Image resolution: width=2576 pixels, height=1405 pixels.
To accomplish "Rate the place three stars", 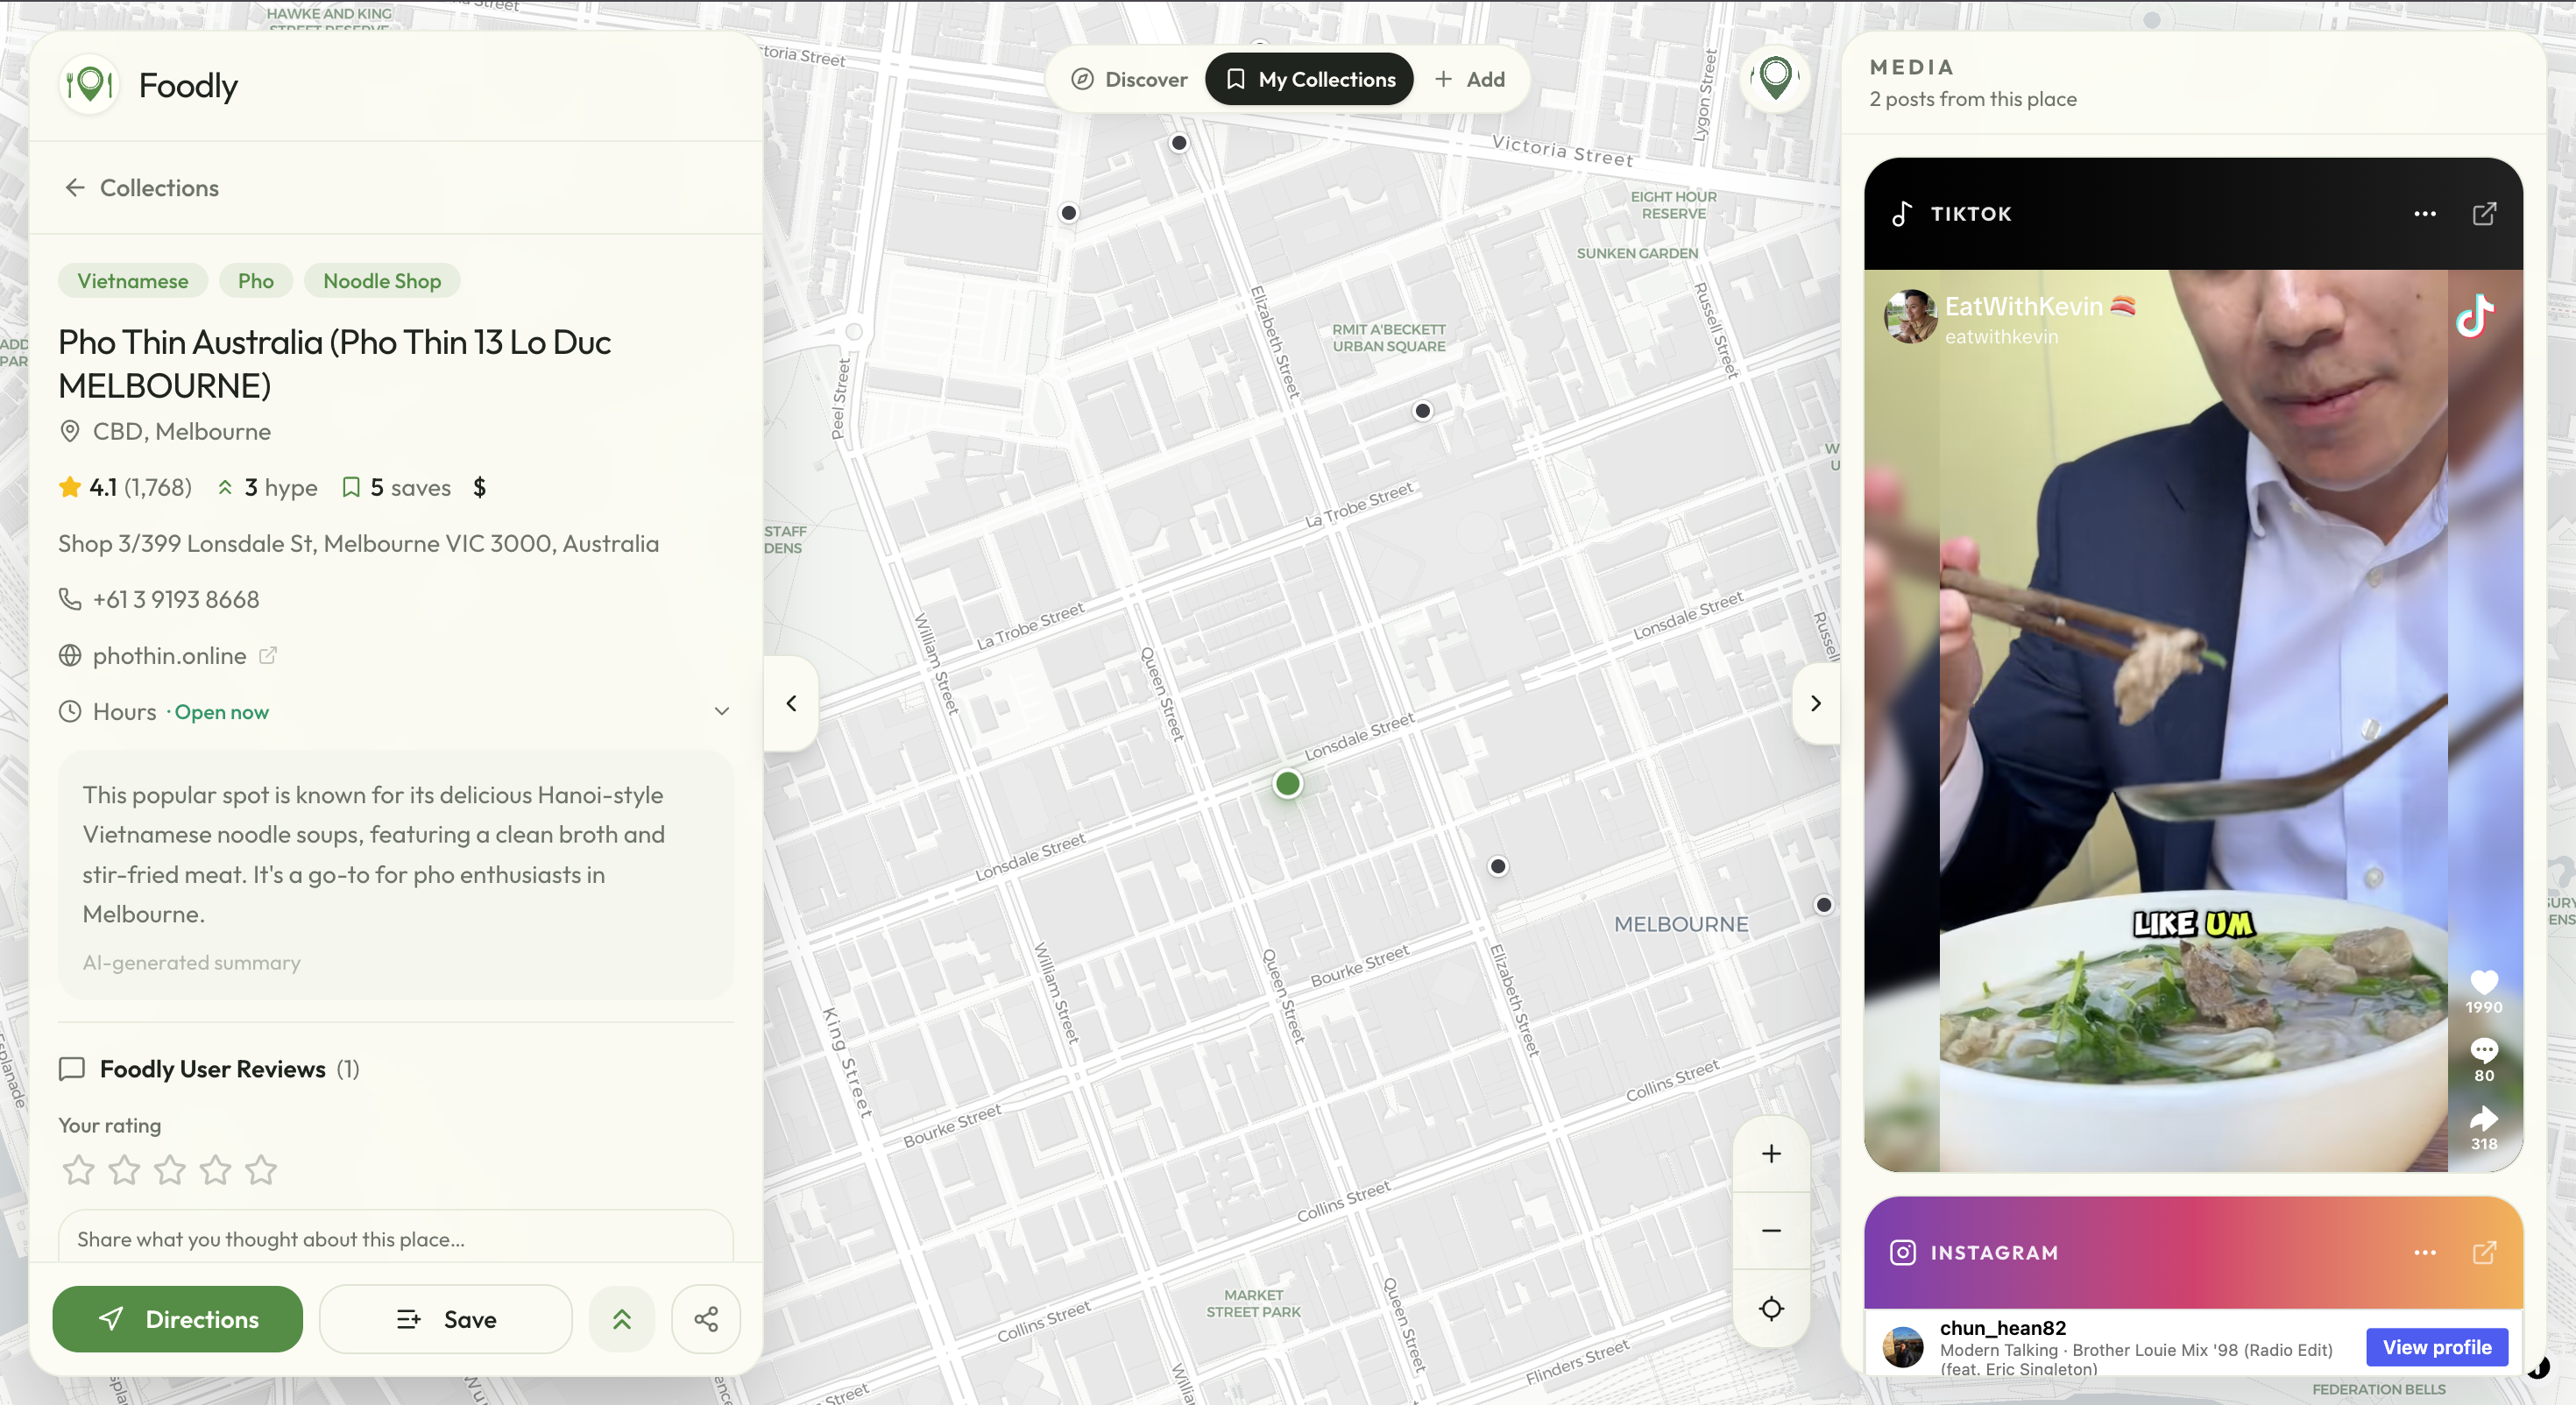I will [x=170, y=1170].
